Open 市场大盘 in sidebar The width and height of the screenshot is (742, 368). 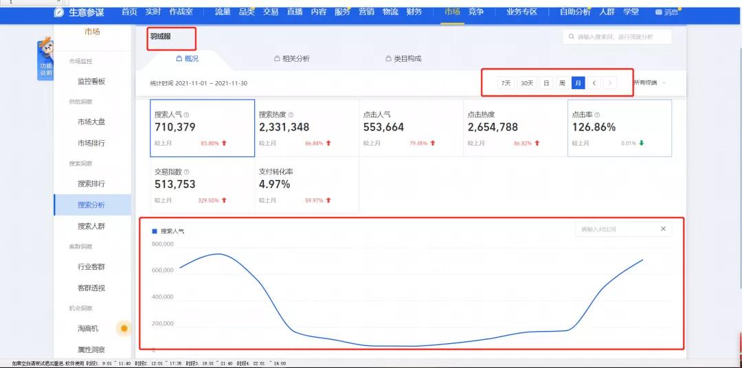click(92, 122)
